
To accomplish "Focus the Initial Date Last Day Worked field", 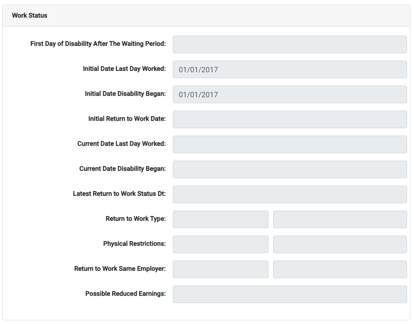I will (x=290, y=69).
